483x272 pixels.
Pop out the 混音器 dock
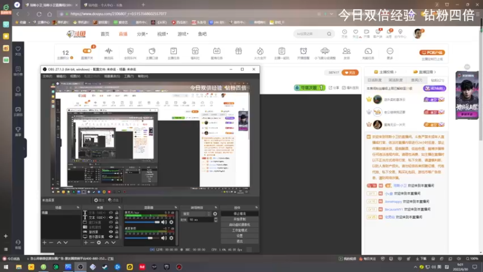[x=176, y=207]
